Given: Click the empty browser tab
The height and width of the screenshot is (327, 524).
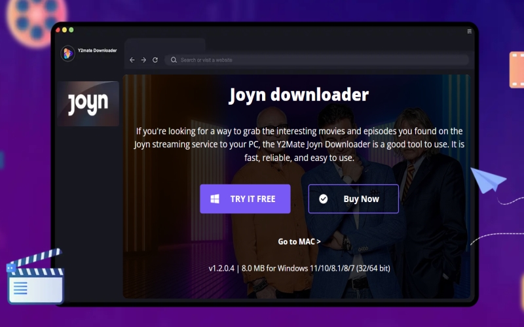Looking at the screenshot, I should tap(165, 45).
